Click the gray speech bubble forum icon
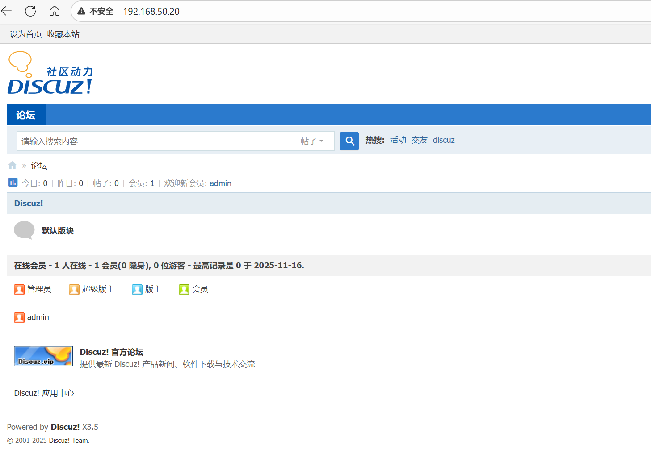The width and height of the screenshot is (651, 474). click(24, 230)
